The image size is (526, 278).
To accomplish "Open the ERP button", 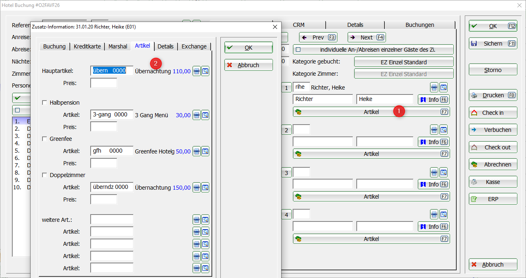I will [493, 199].
